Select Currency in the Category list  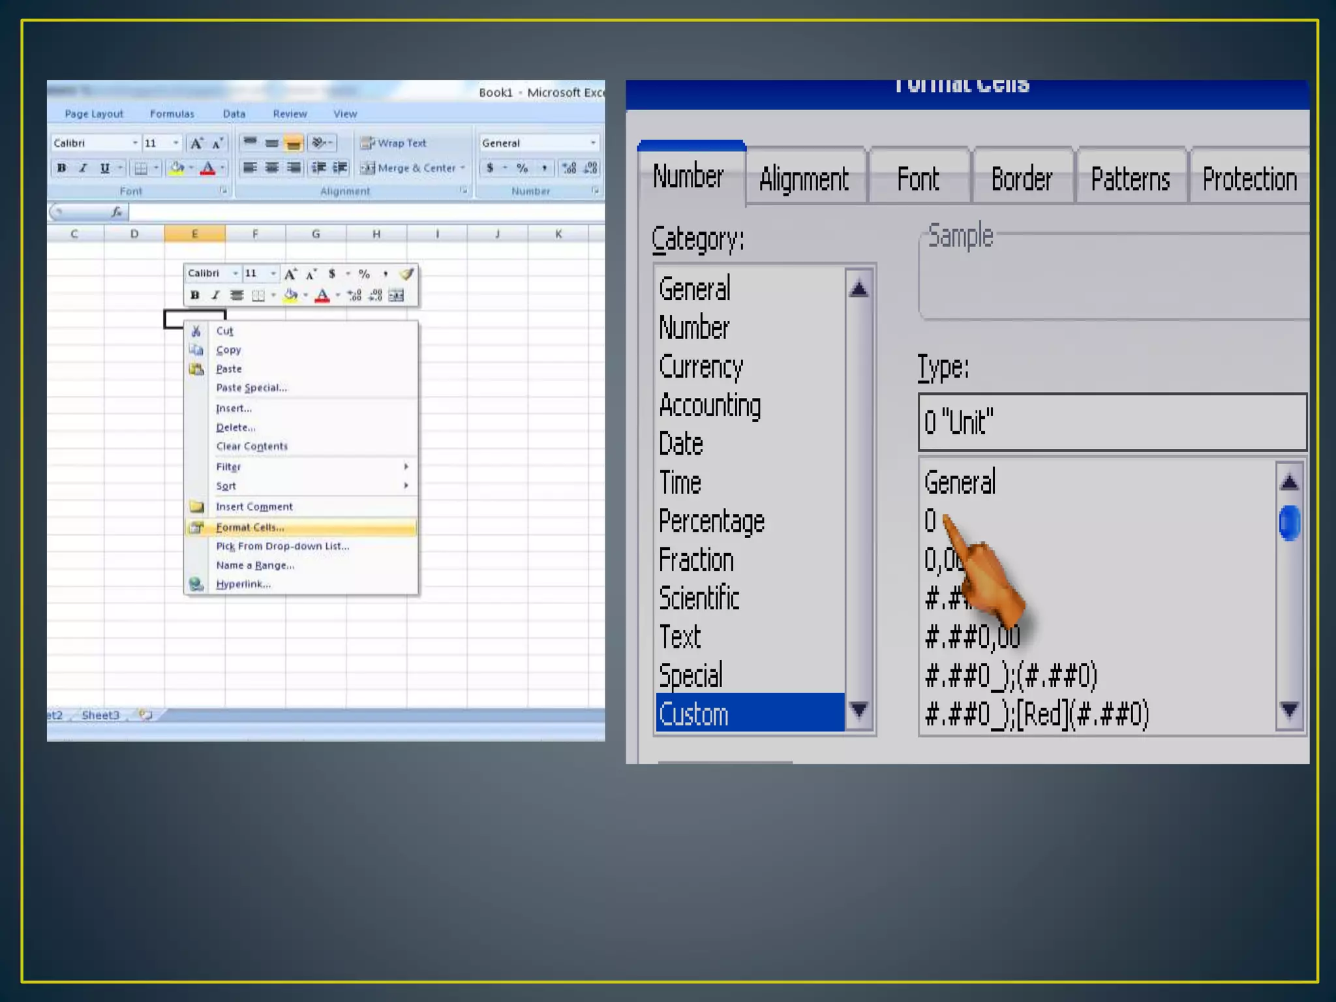pyautogui.click(x=701, y=367)
